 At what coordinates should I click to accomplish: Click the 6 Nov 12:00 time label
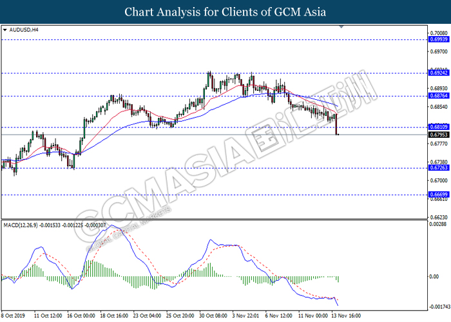pyautogui.click(x=279, y=316)
